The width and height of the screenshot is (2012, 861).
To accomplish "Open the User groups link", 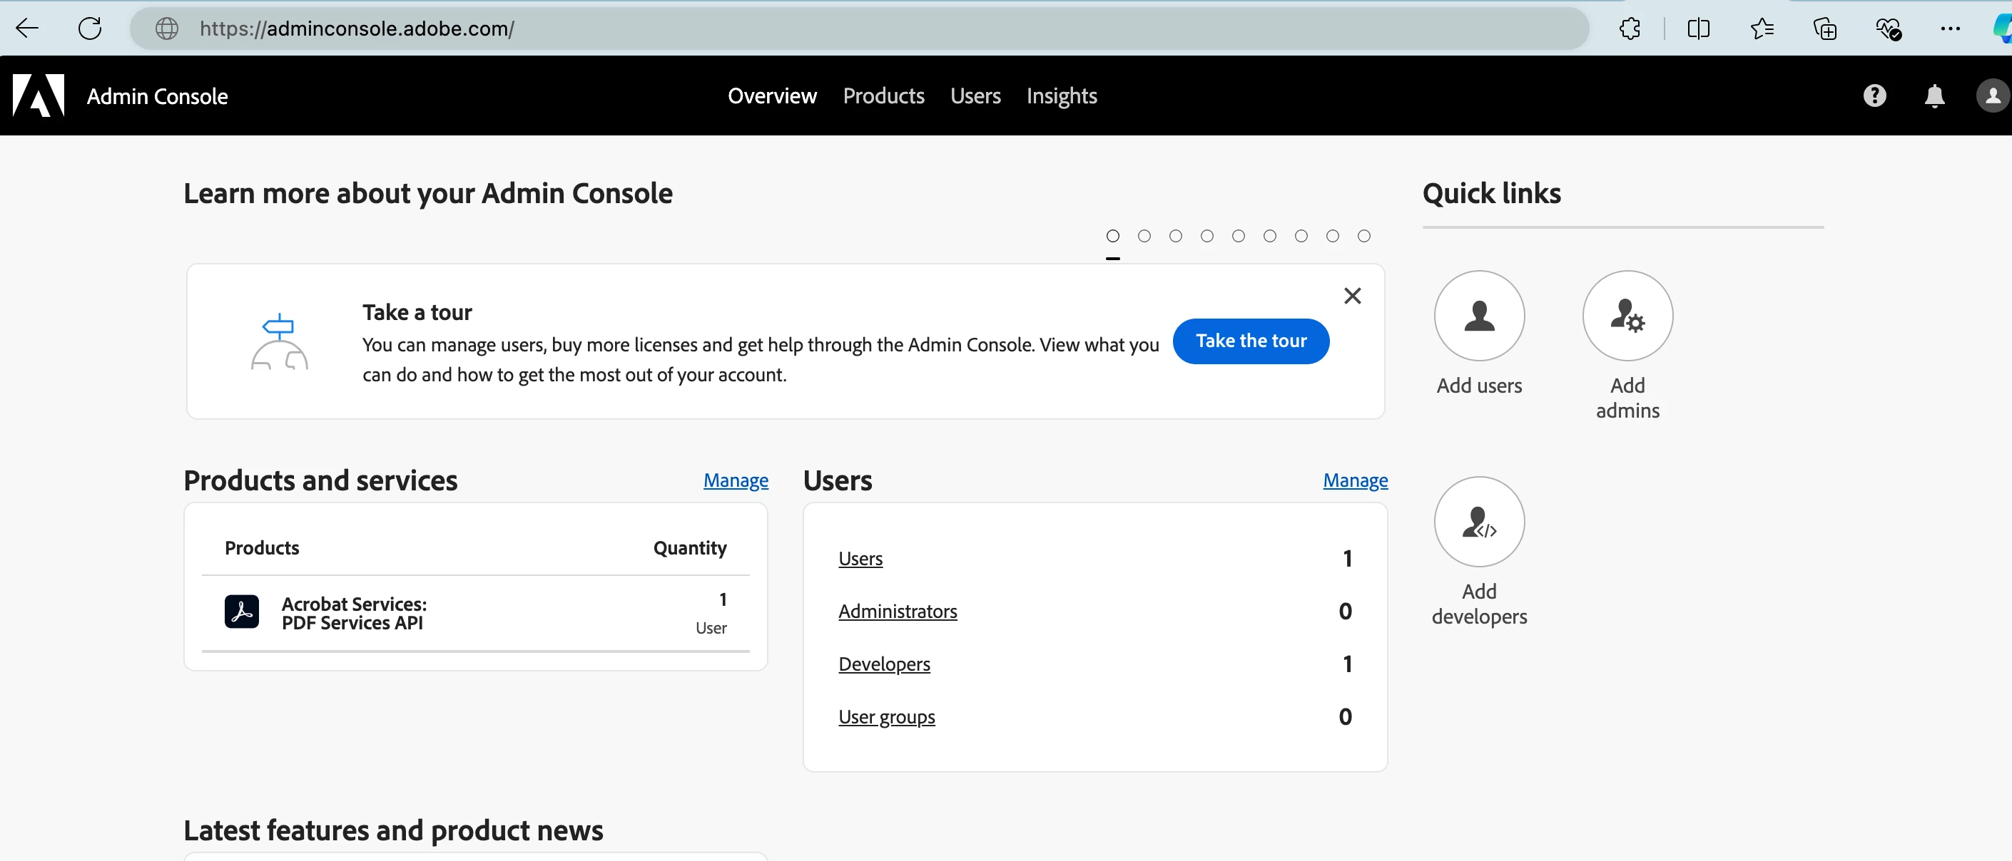I will coord(887,716).
